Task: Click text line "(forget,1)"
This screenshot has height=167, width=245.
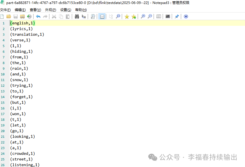Action: (21, 97)
